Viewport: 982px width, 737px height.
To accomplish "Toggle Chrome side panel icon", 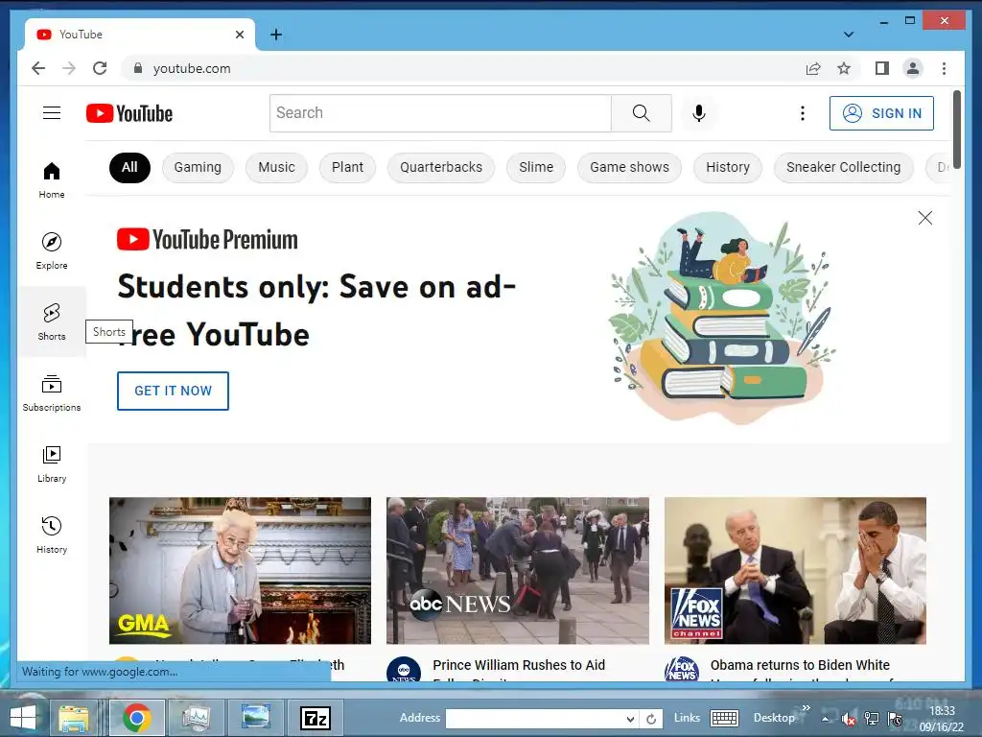I will [882, 68].
